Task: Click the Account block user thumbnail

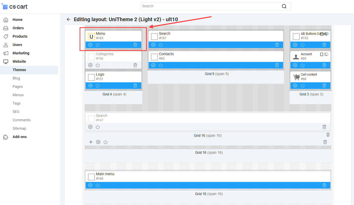Action: [x=296, y=57]
